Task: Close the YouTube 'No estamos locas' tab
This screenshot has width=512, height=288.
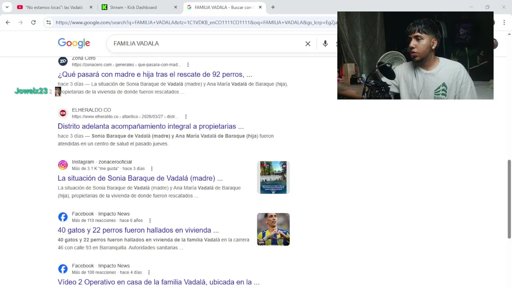Action: coord(91,7)
